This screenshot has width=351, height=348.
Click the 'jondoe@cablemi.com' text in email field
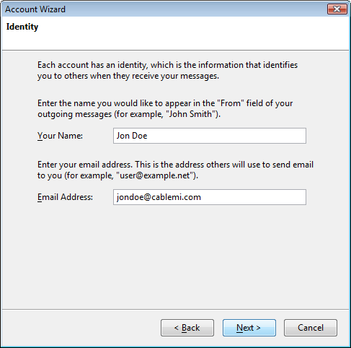tap(159, 197)
